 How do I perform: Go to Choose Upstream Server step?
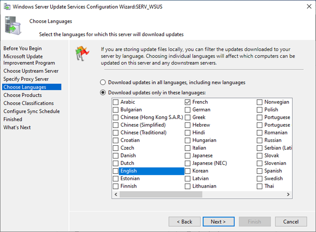[x=31, y=71]
